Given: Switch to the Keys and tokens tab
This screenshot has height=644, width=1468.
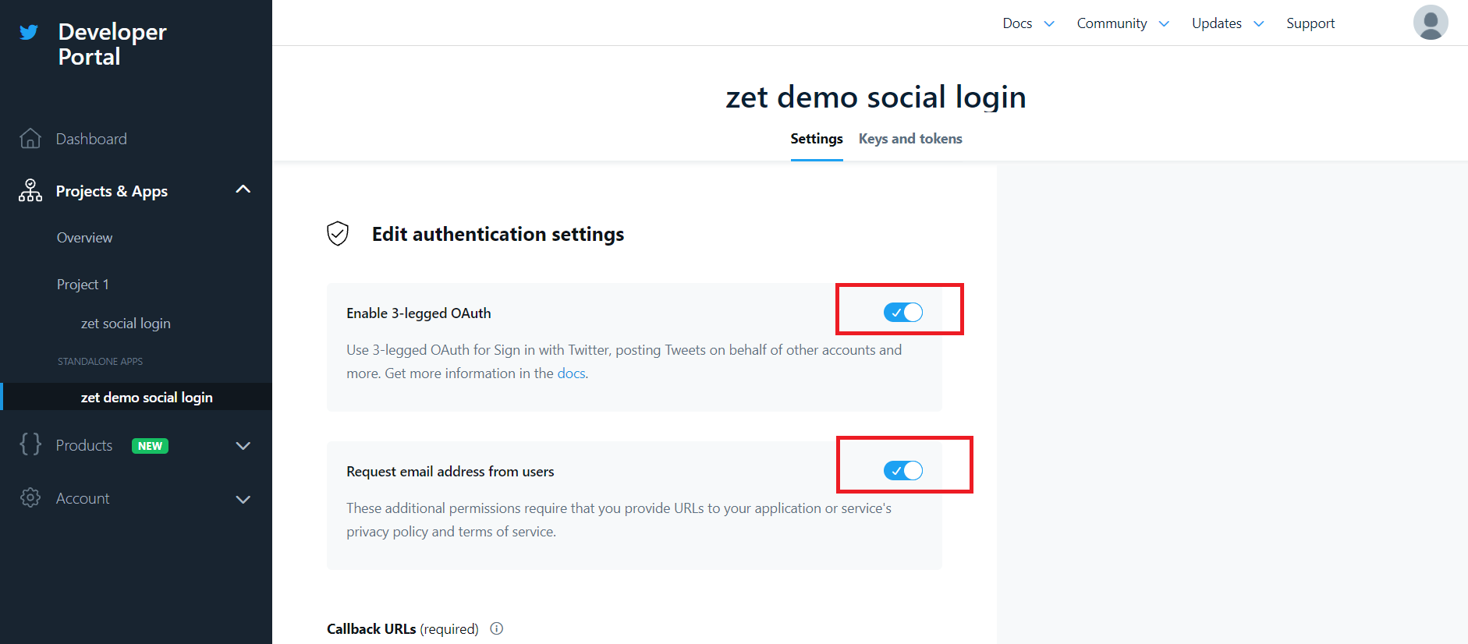Looking at the screenshot, I should pyautogui.click(x=910, y=139).
